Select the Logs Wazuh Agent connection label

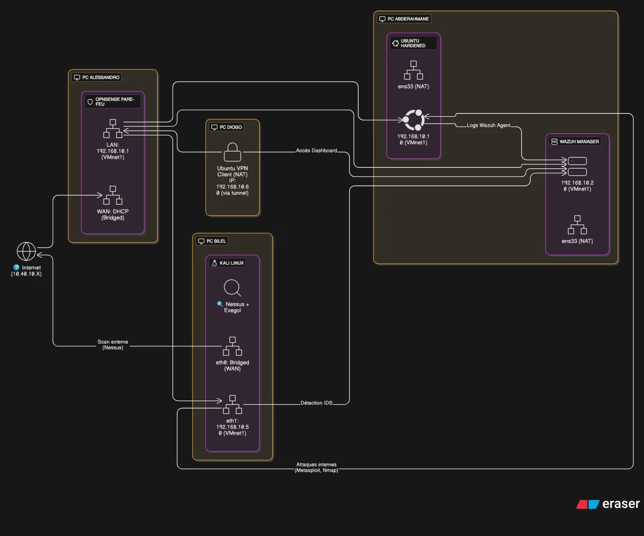[488, 125]
